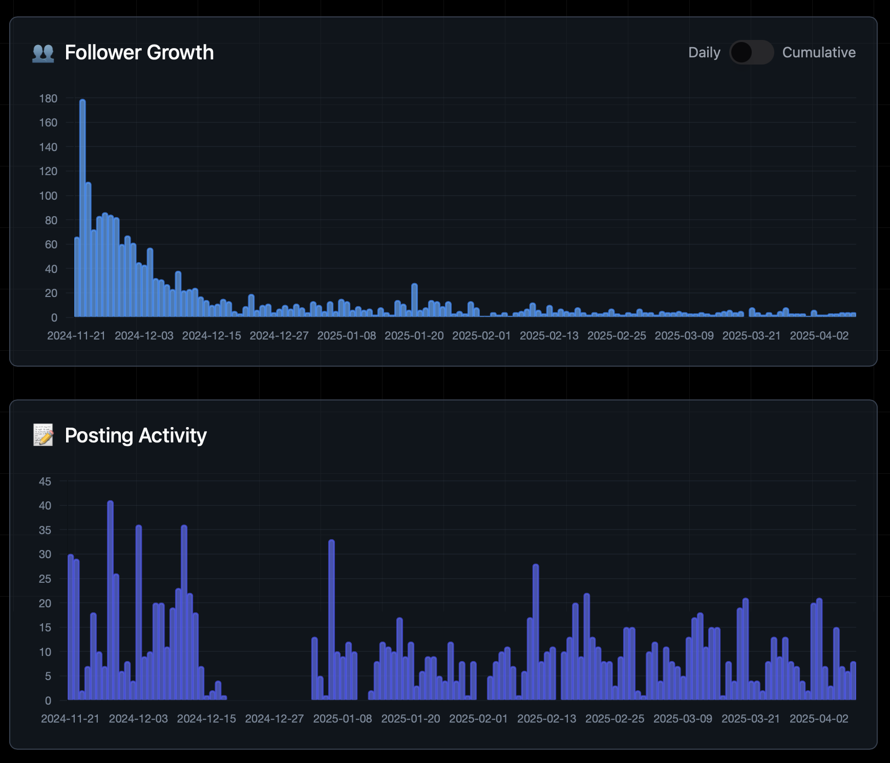The height and width of the screenshot is (763, 890).
Task: Click the 2025-03-09 axis label
Action: [685, 335]
